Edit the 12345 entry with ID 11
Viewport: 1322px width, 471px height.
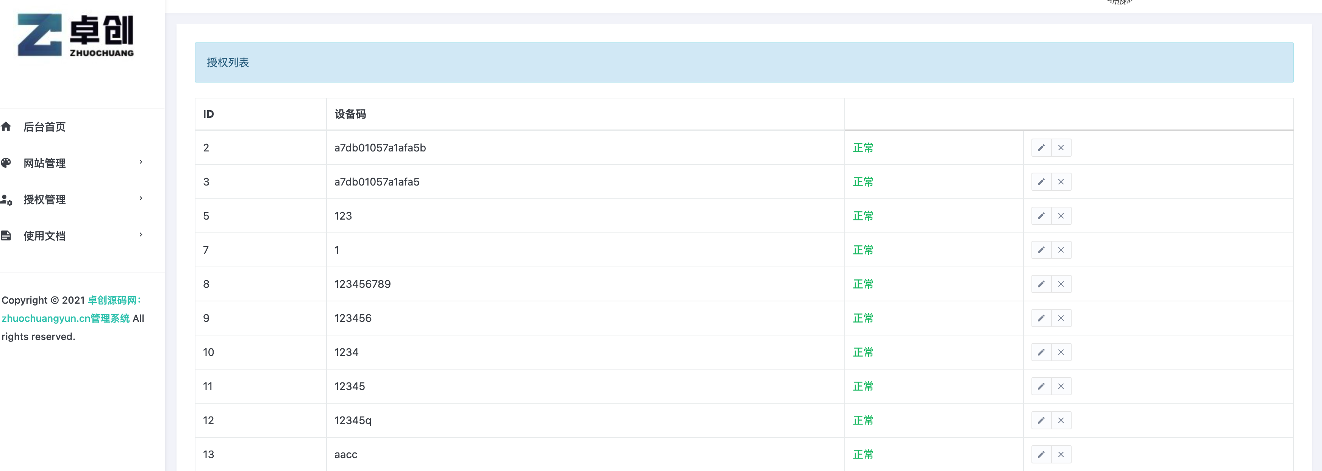point(1041,386)
